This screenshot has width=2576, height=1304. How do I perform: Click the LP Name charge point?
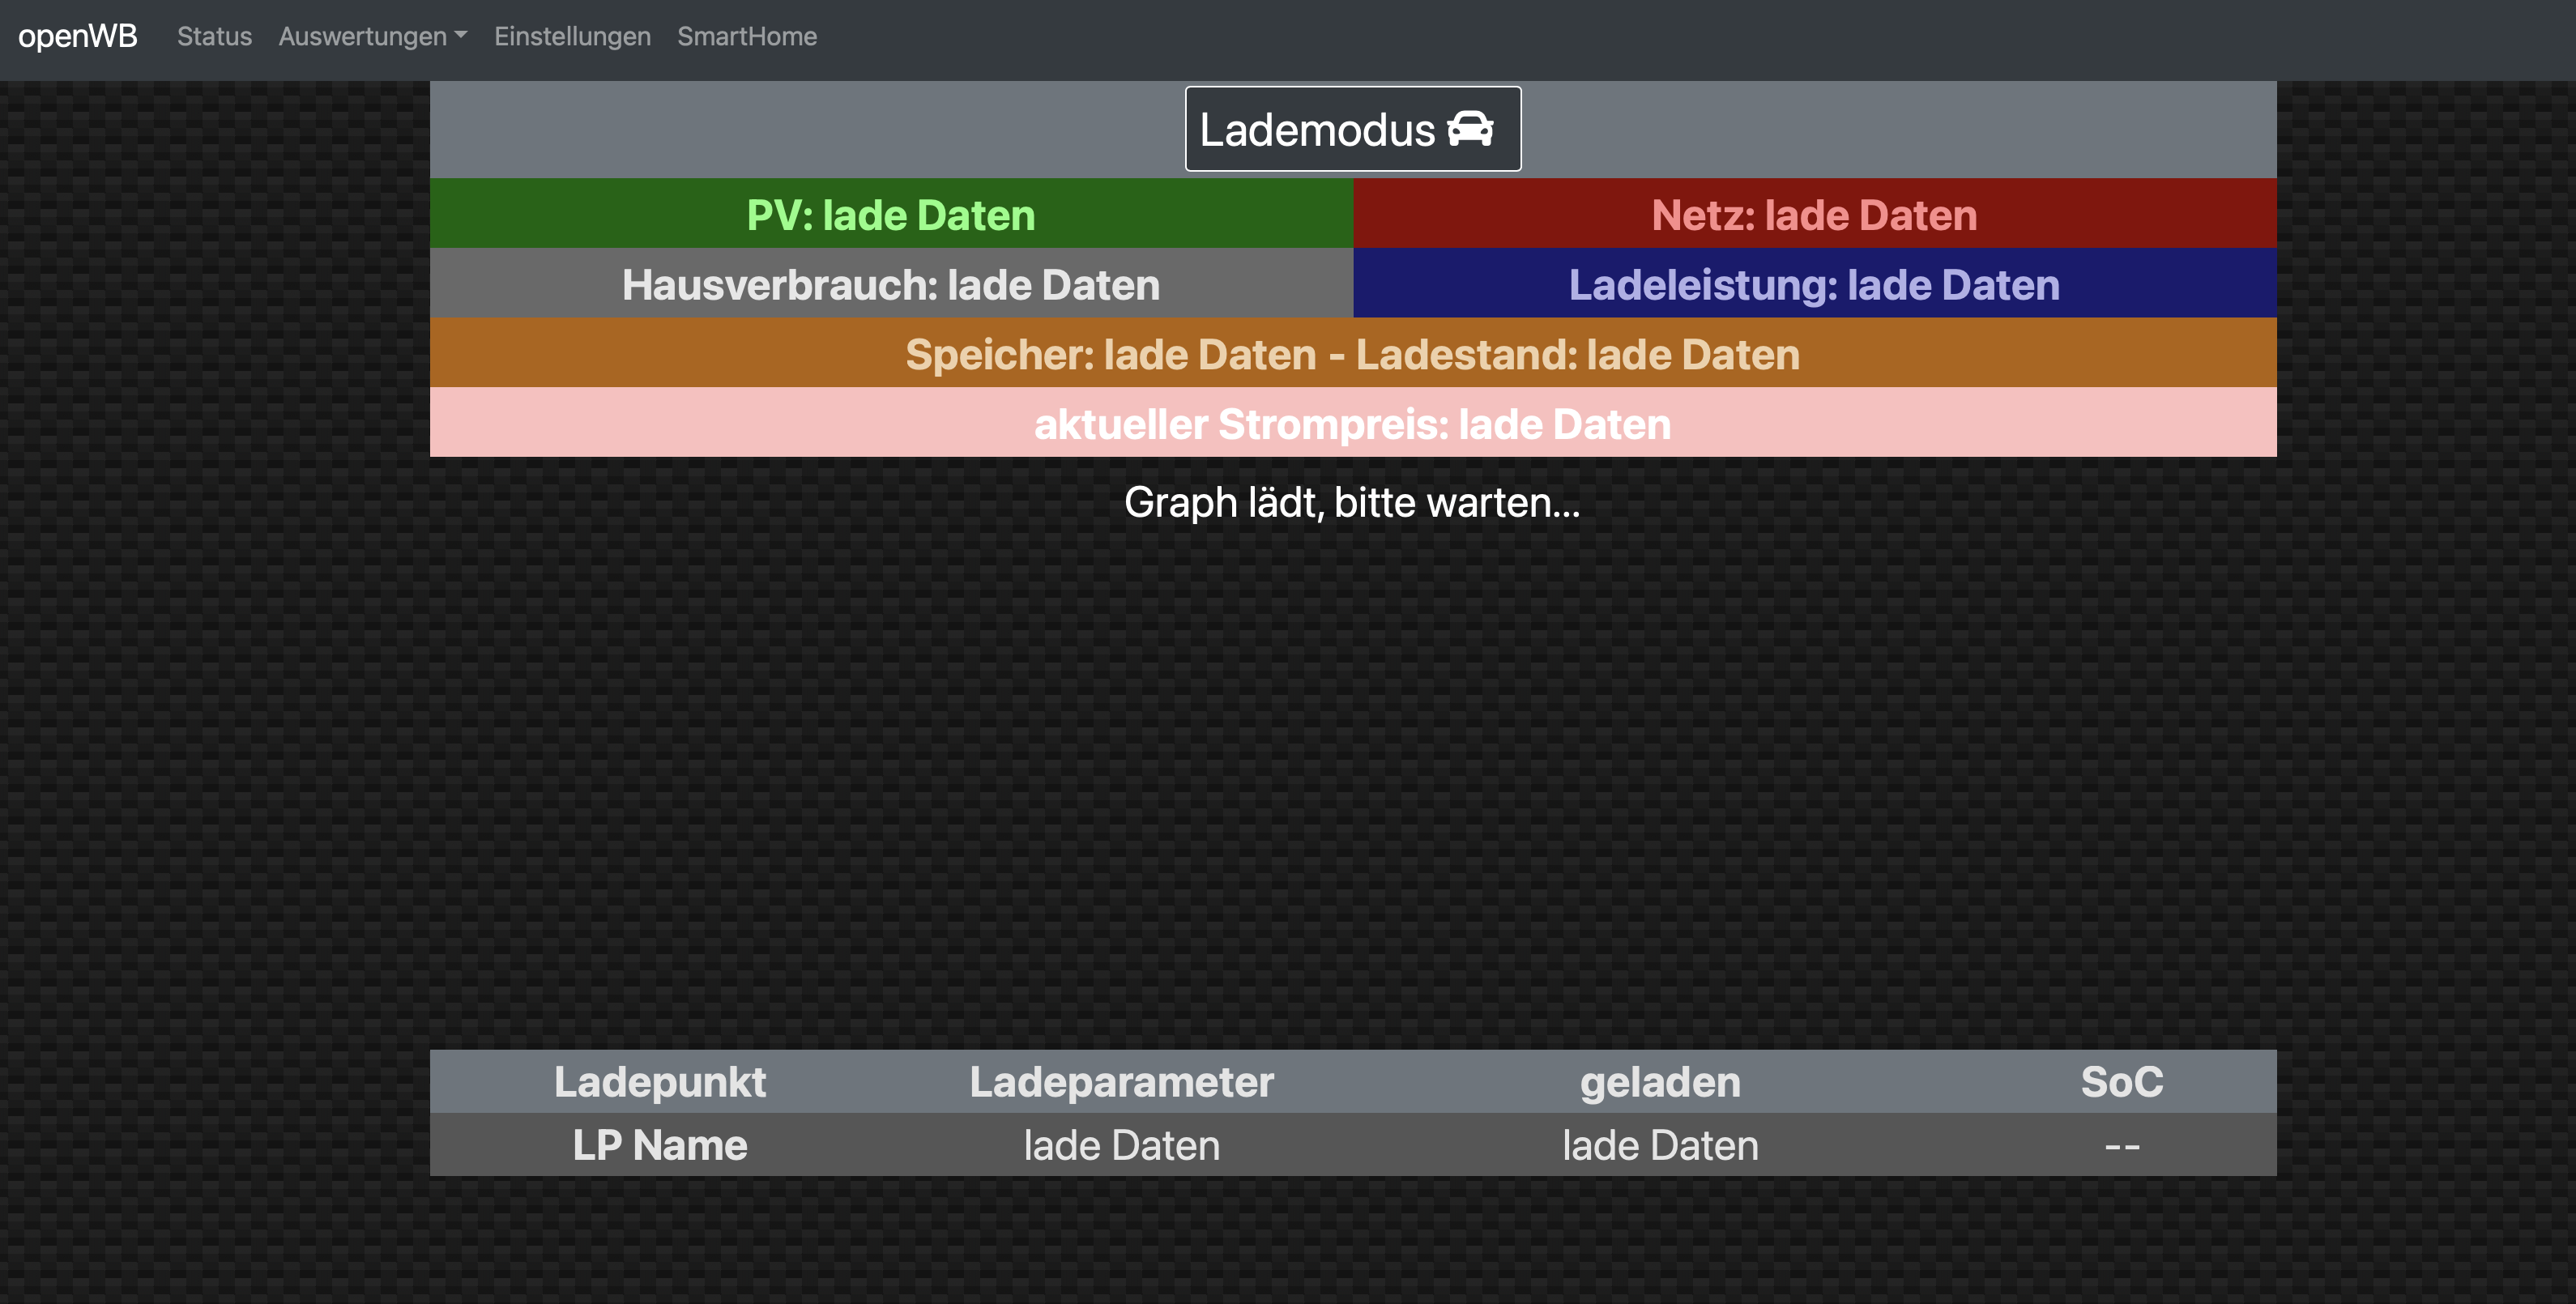pos(659,1145)
